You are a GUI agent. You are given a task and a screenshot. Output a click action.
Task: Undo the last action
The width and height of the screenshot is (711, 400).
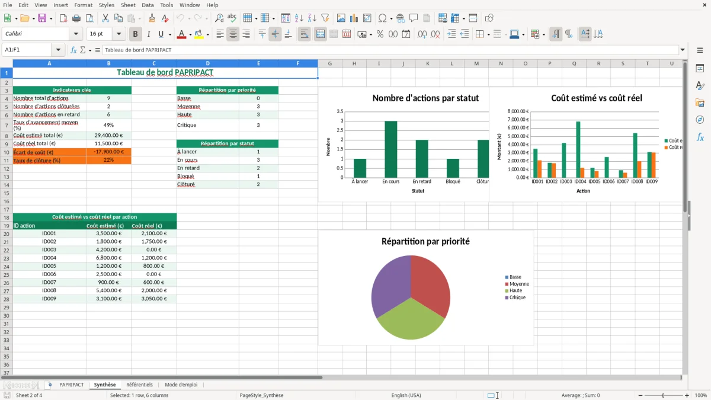181,18
